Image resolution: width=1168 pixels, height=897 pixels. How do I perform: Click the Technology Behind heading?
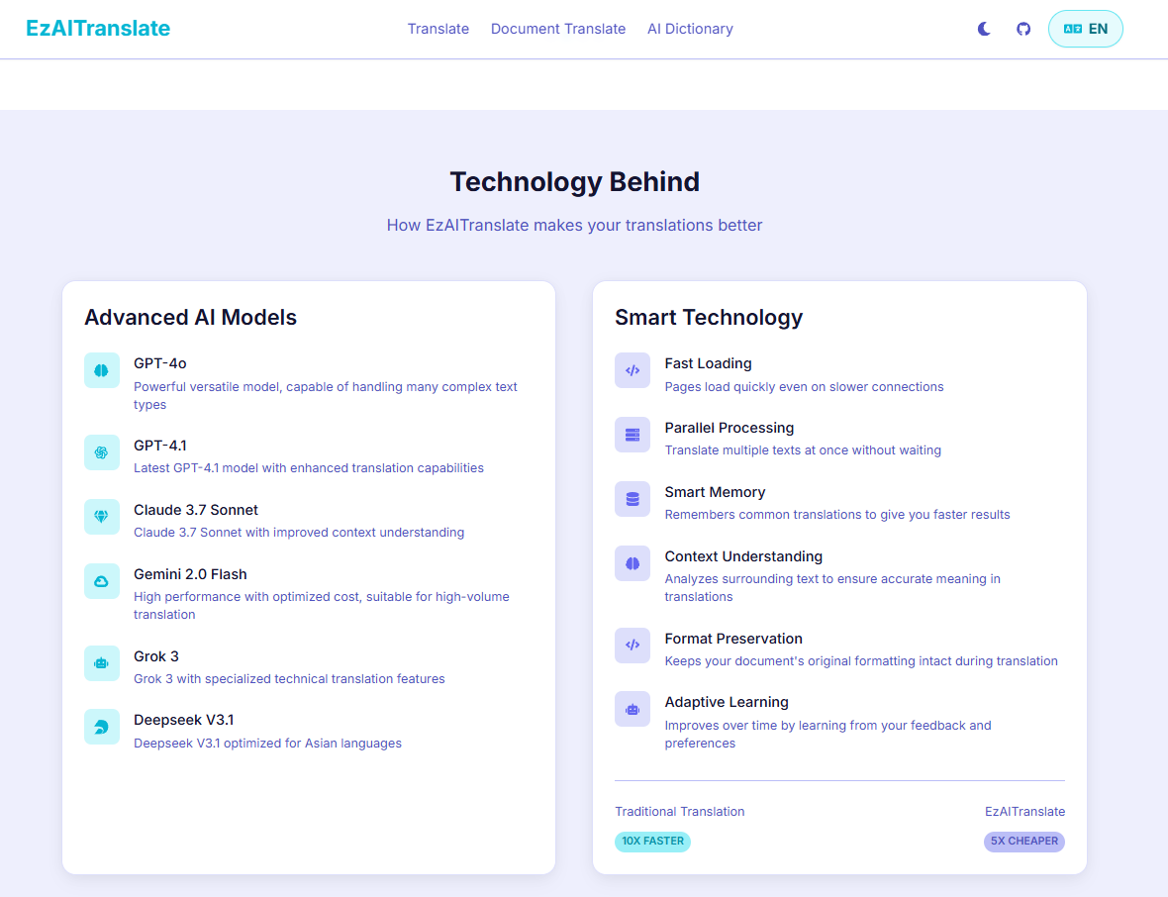pyautogui.click(x=574, y=182)
